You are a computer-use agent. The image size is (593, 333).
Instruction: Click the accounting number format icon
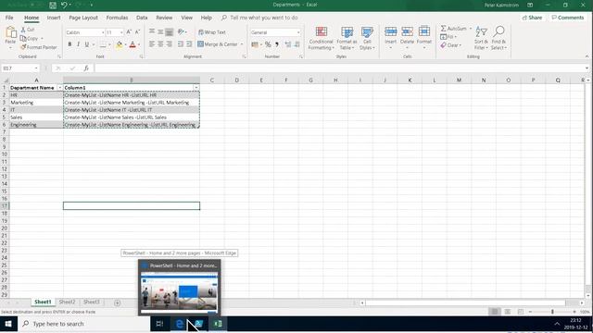click(x=255, y=44)
